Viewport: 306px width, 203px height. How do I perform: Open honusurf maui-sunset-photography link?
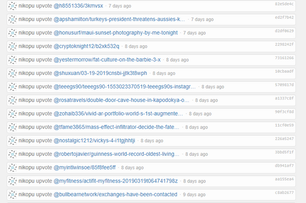coord(116,33)
